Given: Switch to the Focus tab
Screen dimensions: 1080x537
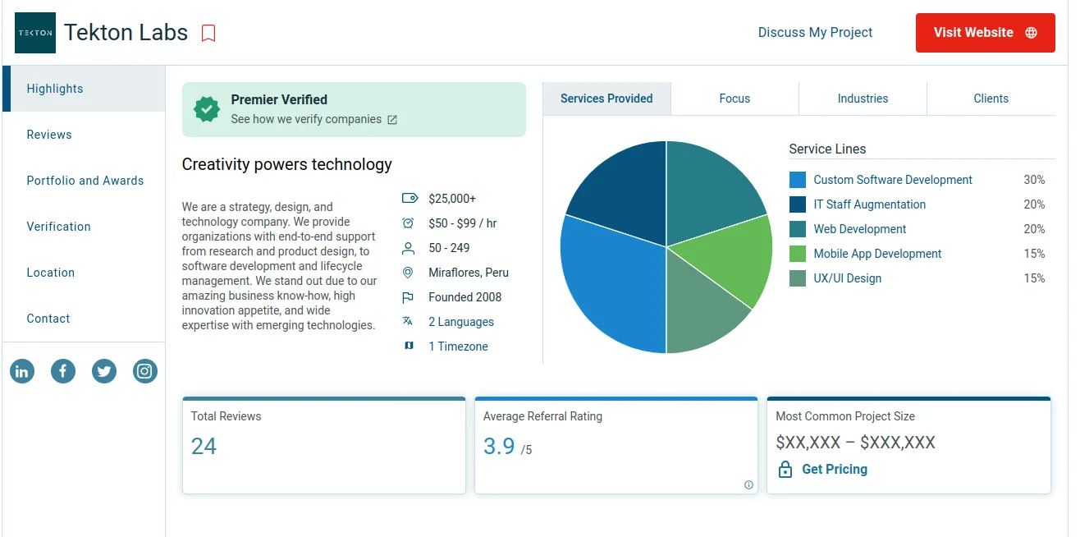Looking at the screenshot, I should pyautogui.click(x=734, y=99).
